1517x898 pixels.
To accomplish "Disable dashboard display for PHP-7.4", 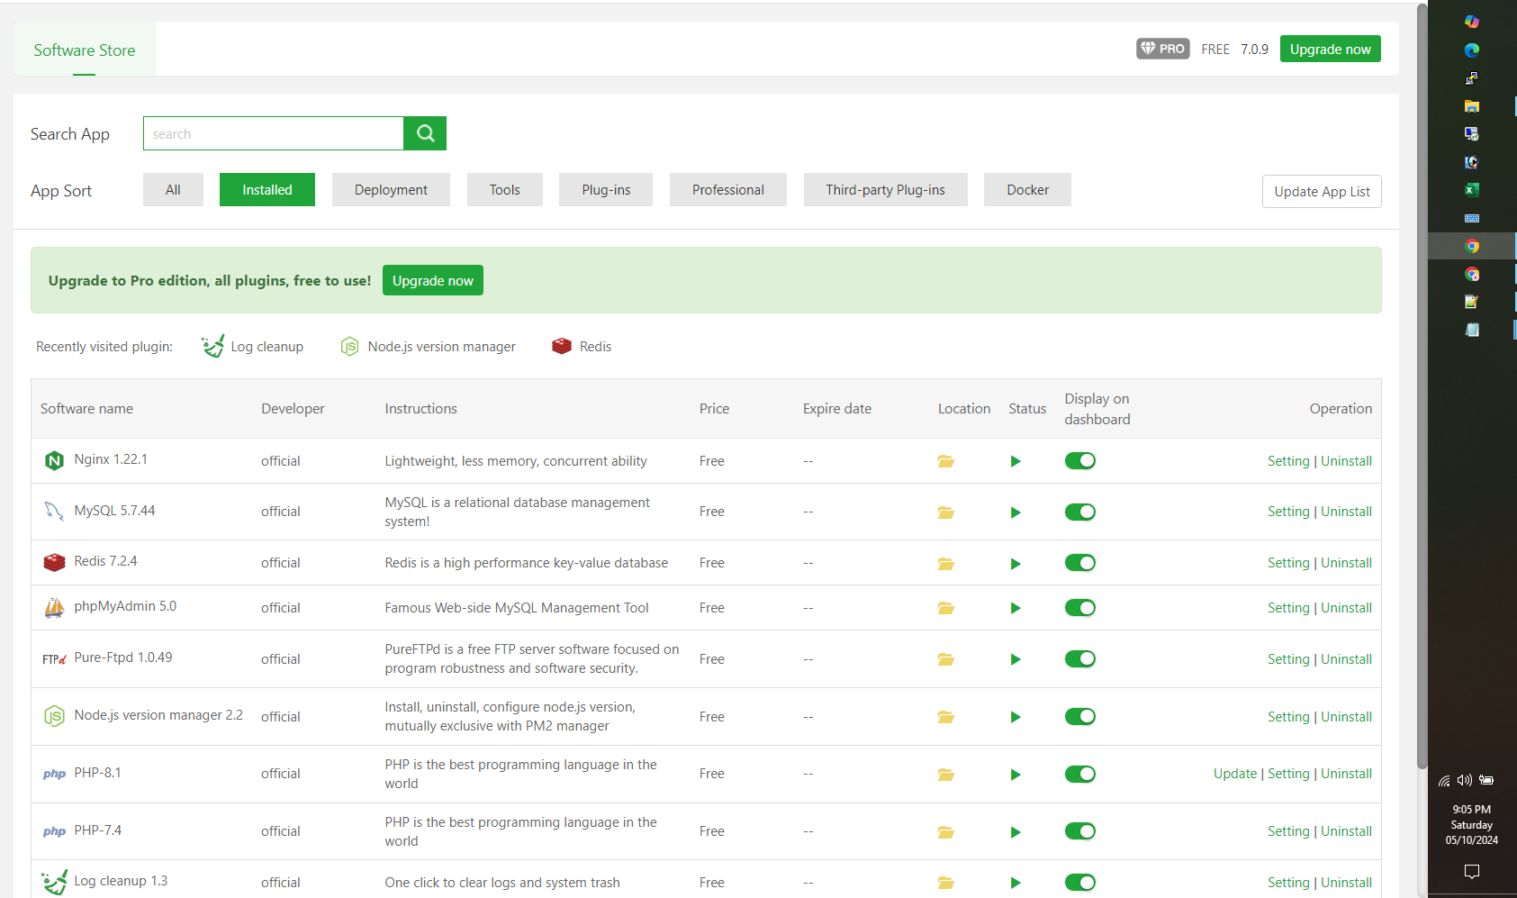I will [x=1079, y=831].
